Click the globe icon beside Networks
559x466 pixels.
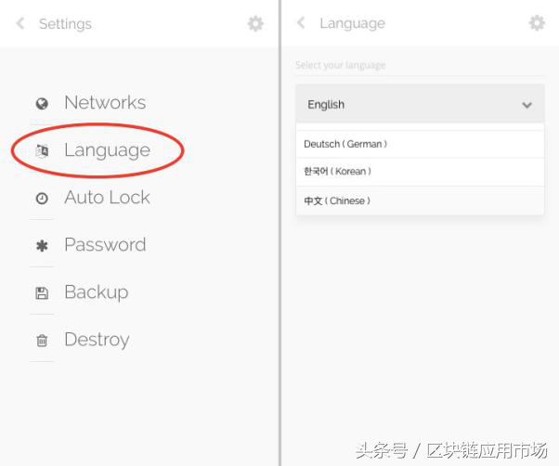[42, 104]
